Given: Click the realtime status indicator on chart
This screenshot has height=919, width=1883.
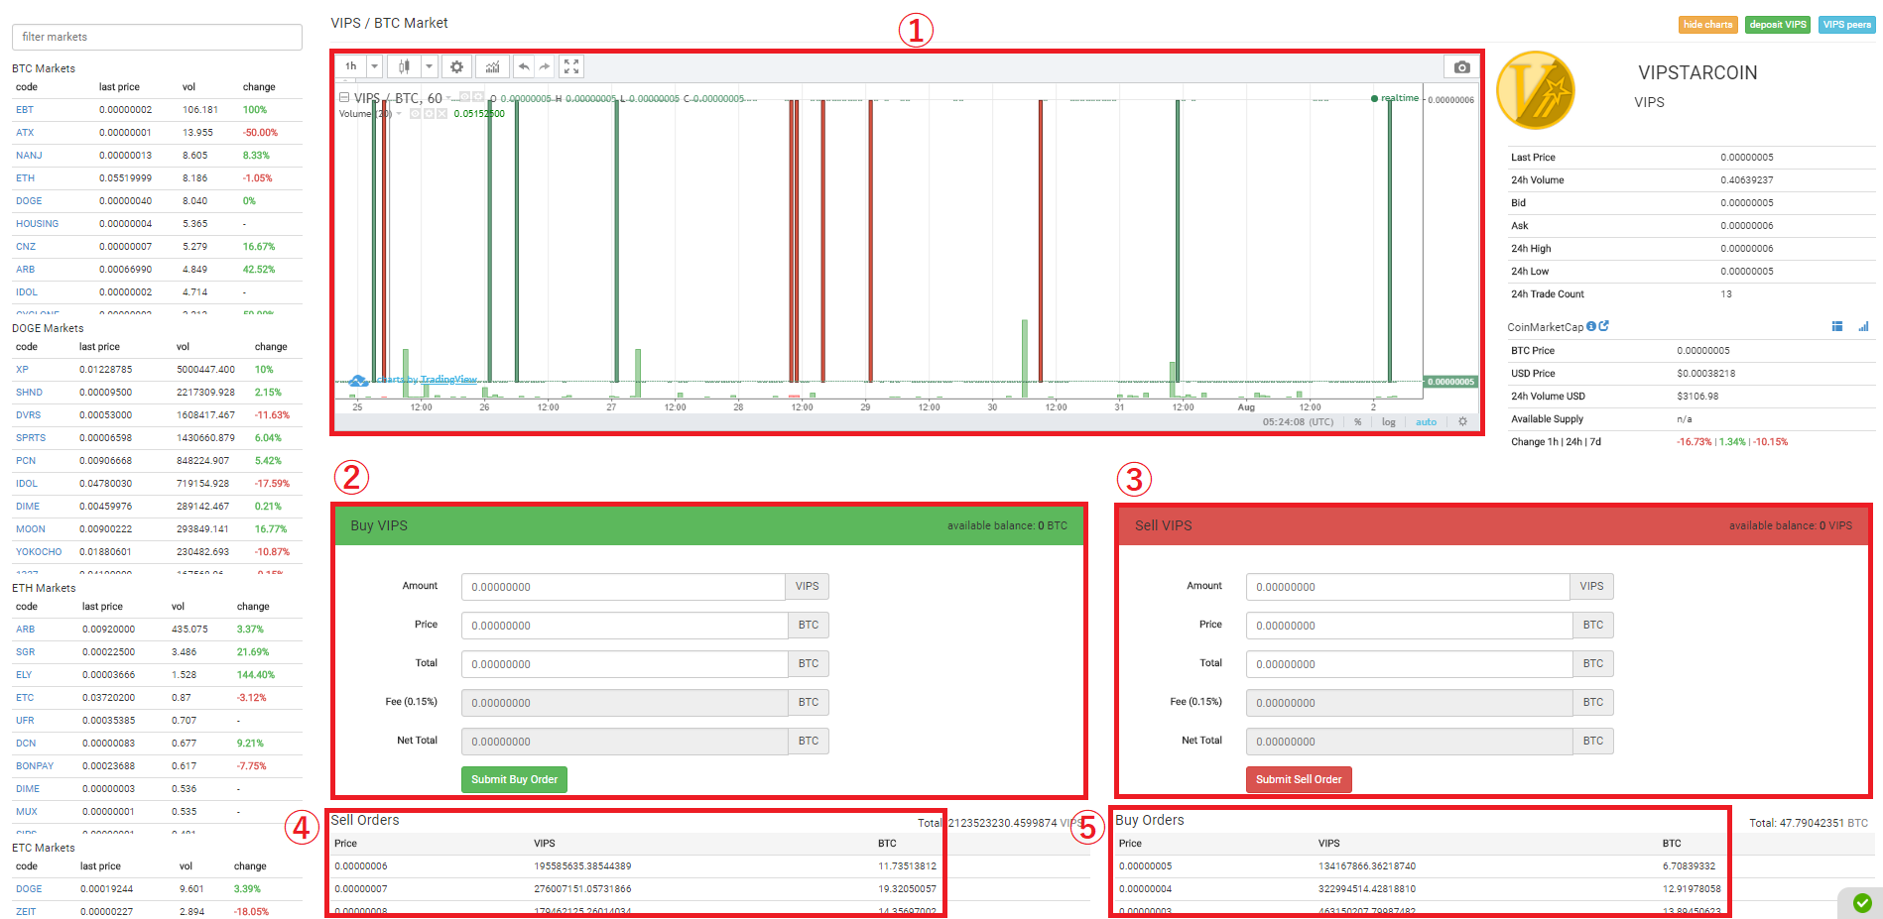Looking at the screenshot, I should pyautogui.click(x=1395, y=98).
